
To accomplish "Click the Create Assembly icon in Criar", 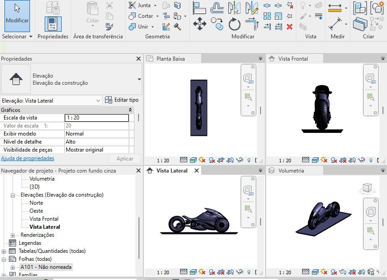I will (360, 8).
